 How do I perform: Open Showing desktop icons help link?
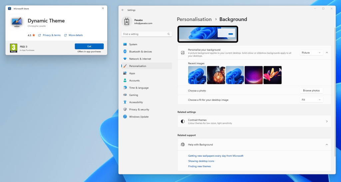pos(201,161)
